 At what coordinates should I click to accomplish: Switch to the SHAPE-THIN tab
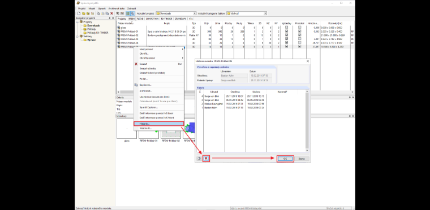[x=152, y=19]
